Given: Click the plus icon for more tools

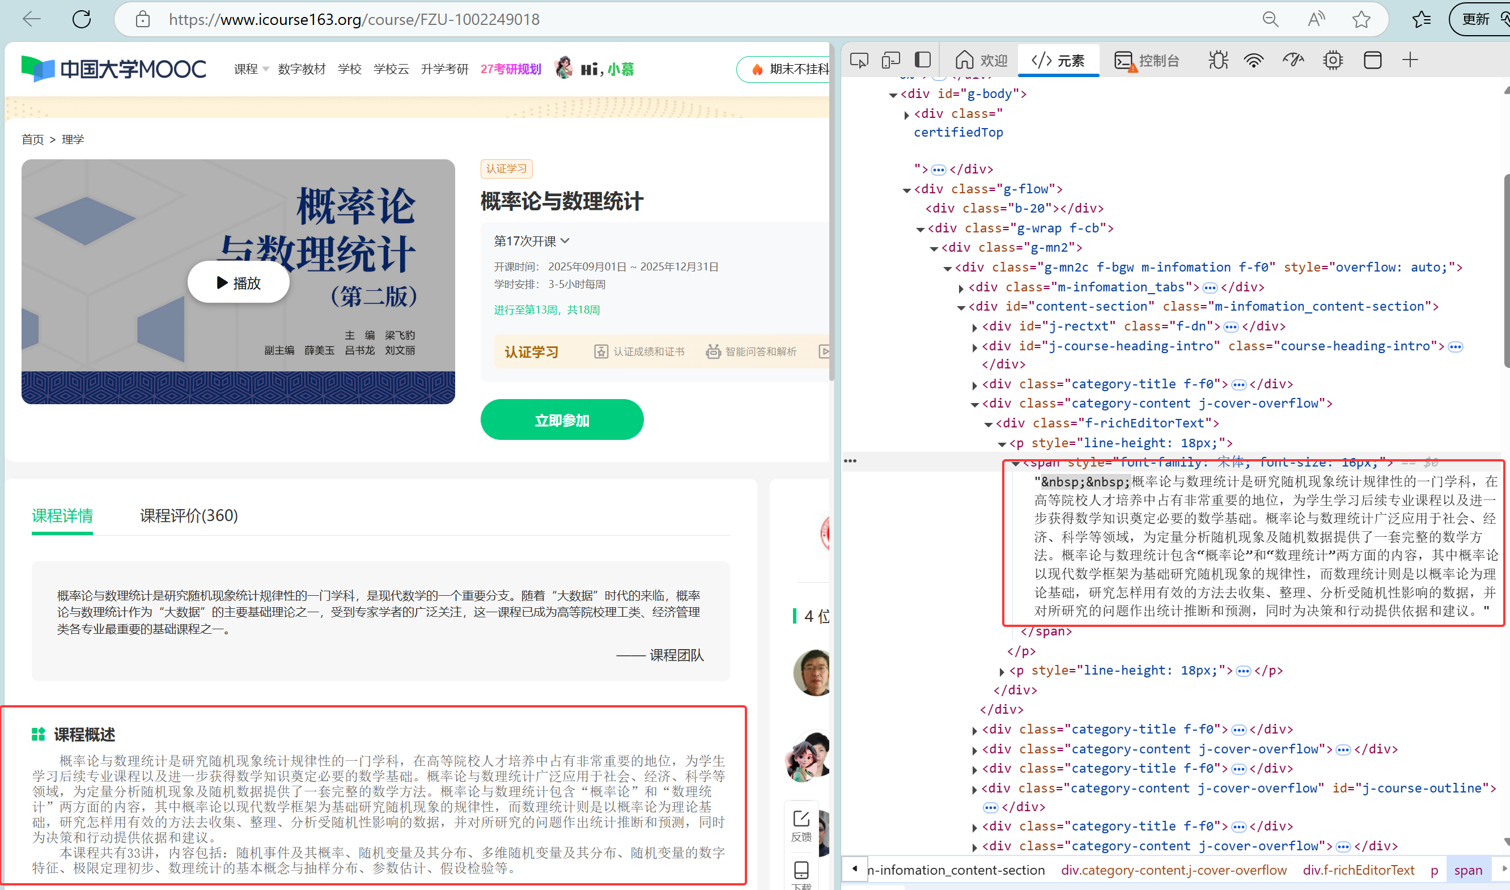Looking at the screenshot, I should [x=1410, y=60].
